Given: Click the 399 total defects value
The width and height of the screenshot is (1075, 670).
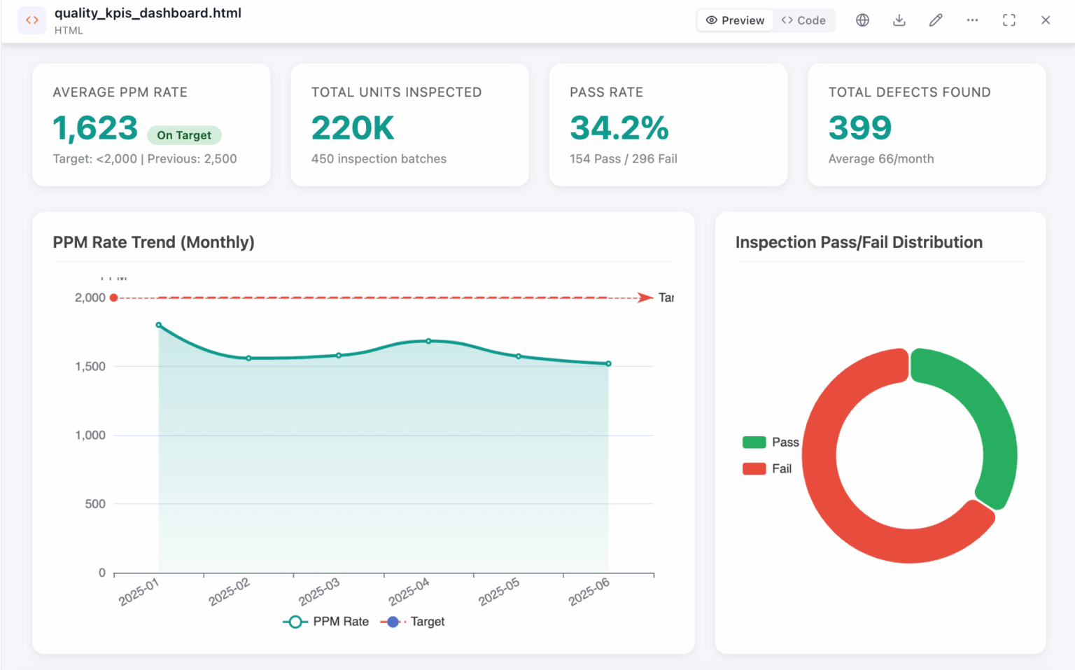Looking at the screenshot, I should (860, 128).
